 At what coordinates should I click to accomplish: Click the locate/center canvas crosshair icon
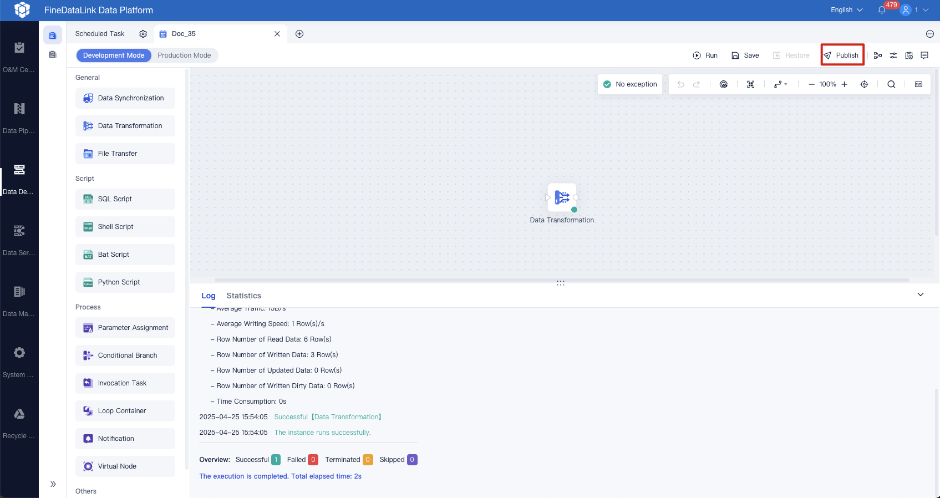click(864, 84)
